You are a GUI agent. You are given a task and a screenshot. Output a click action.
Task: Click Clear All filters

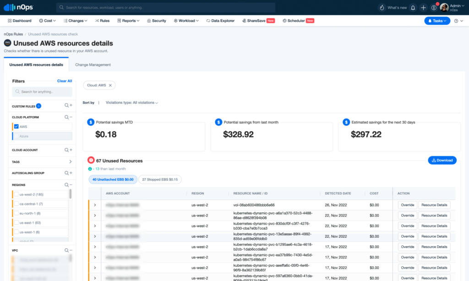click(x=65, y=81)
